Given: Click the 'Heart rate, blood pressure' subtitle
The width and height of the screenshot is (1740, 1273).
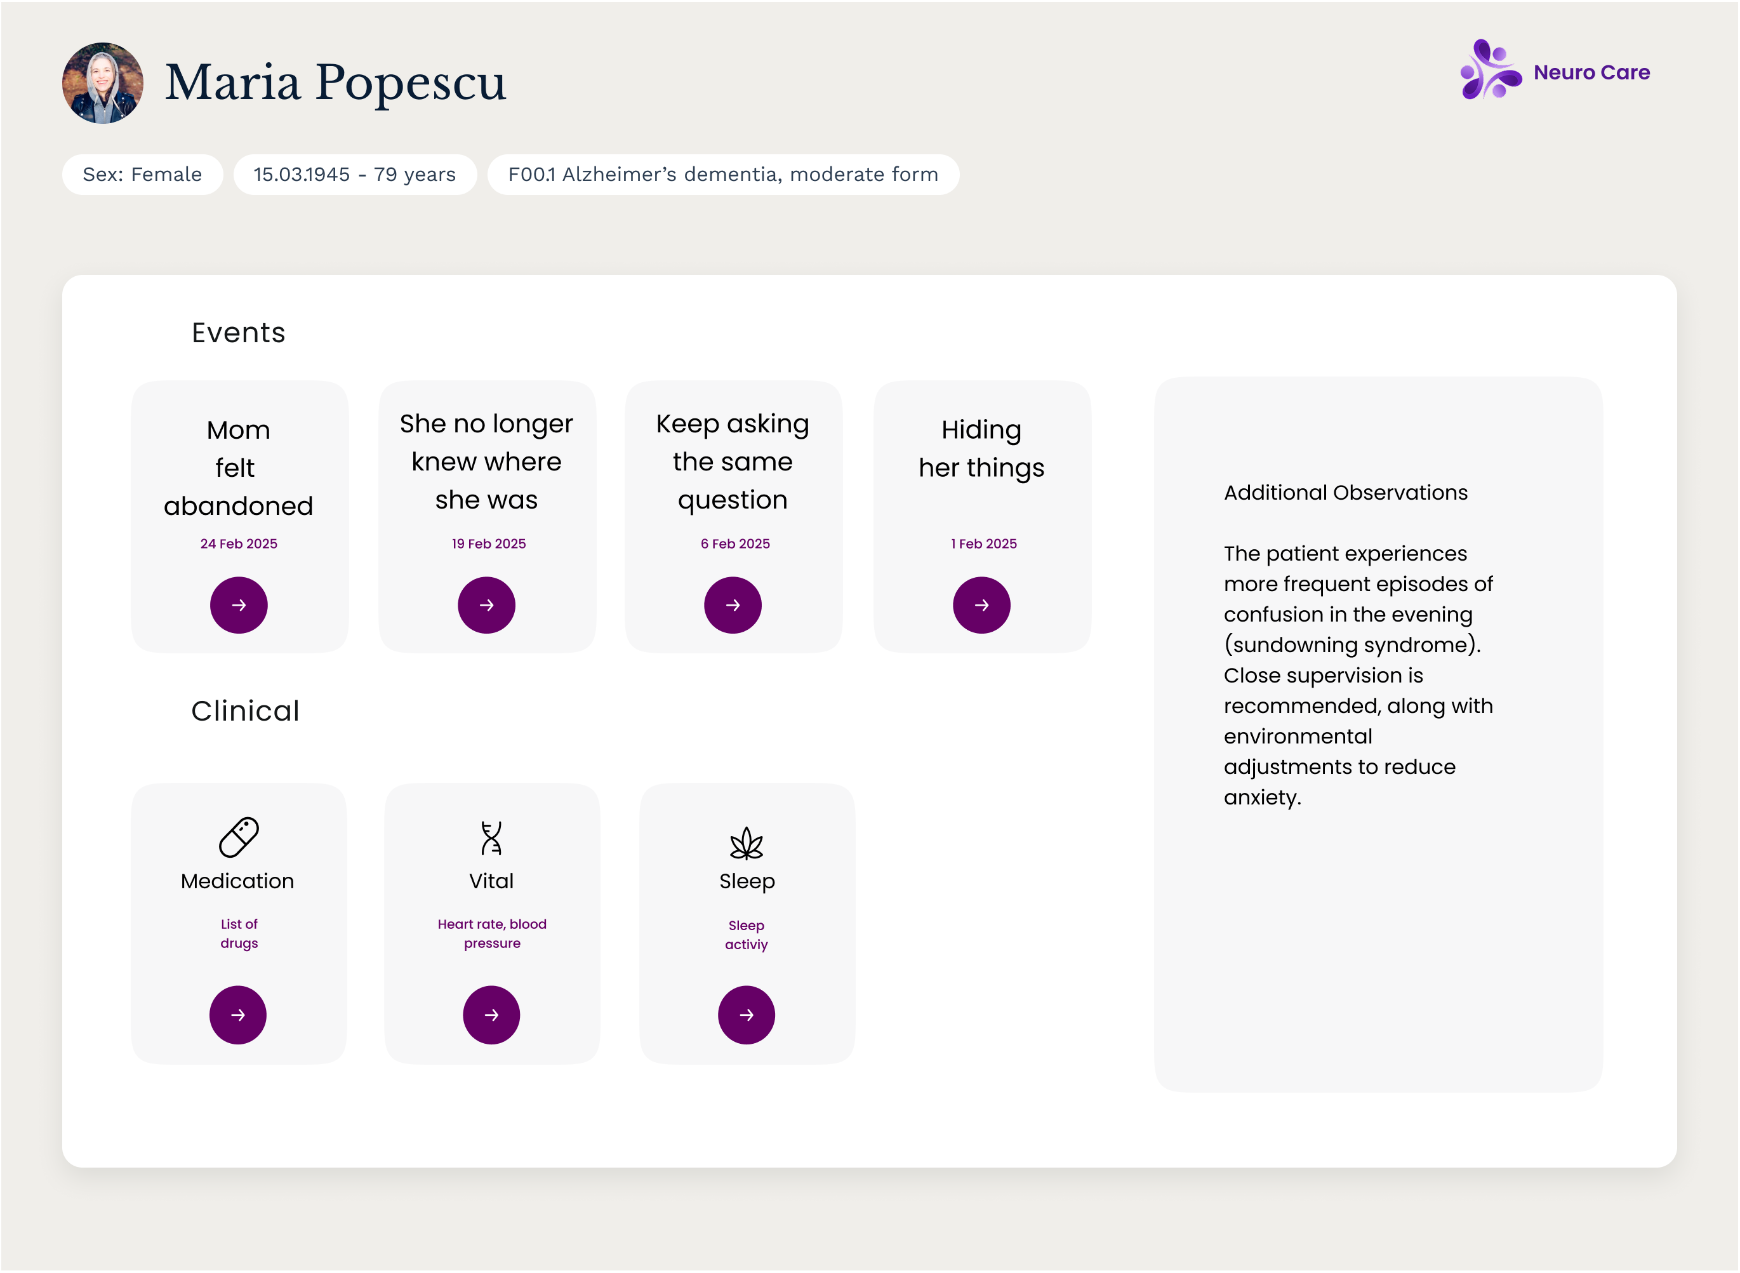Looking at the screenshot, I should [x=492, y=933].
